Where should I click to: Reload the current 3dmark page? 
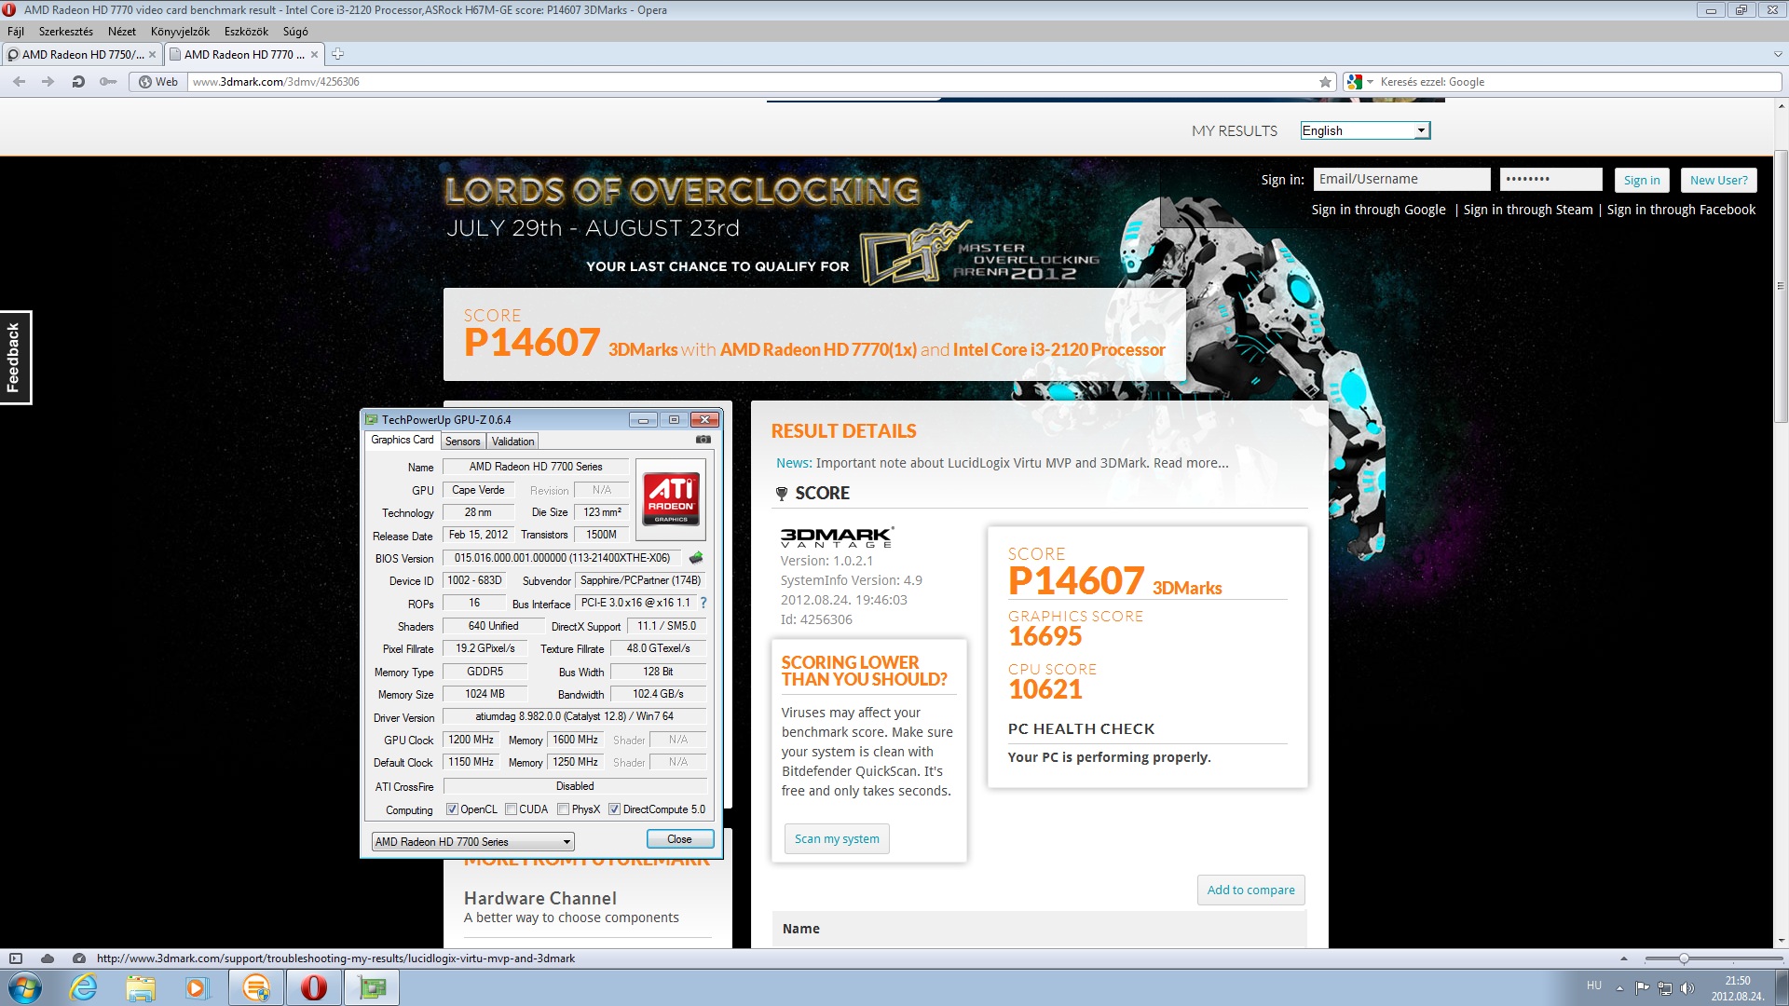click(78, 82)
